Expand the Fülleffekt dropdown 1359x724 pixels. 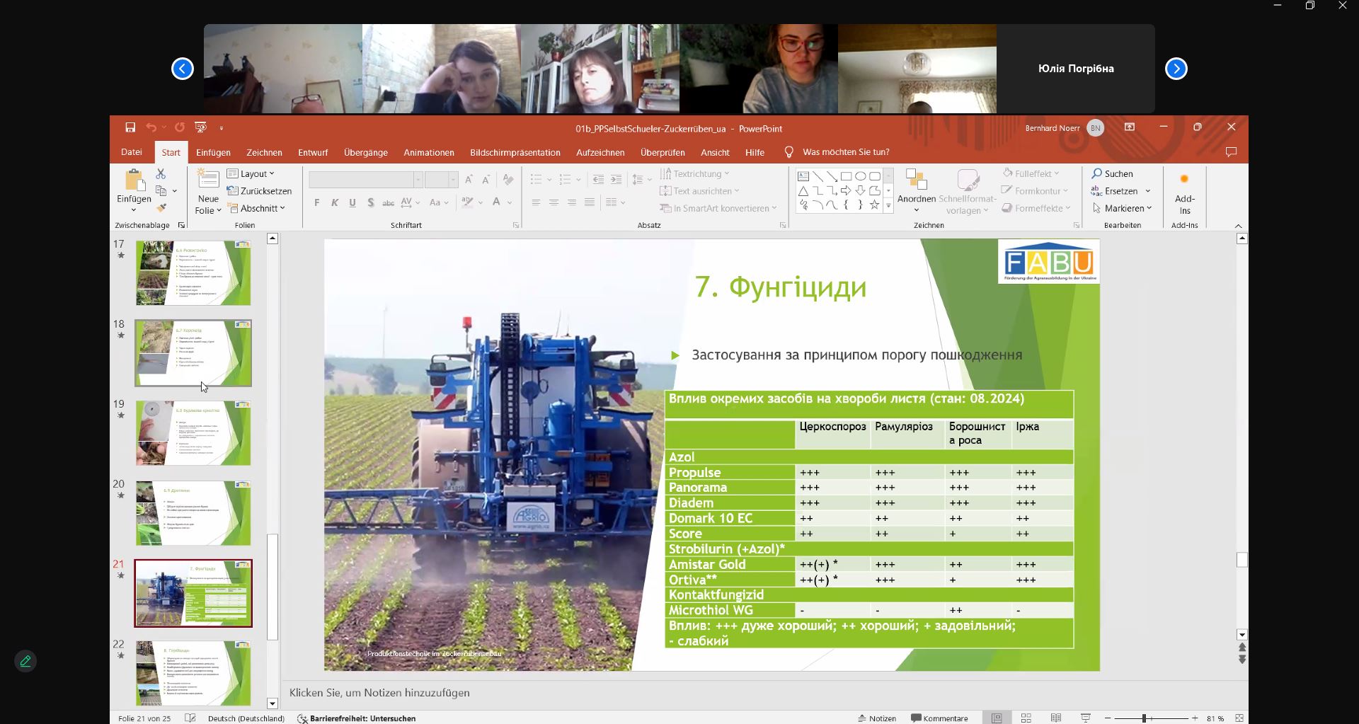tap(1031, 173)
